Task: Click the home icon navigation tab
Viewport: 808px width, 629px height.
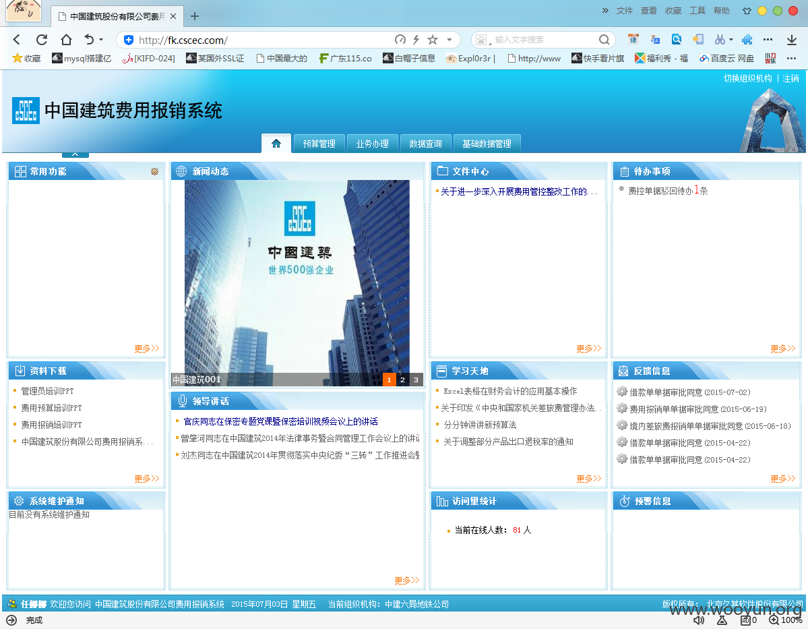Action: 276,144
